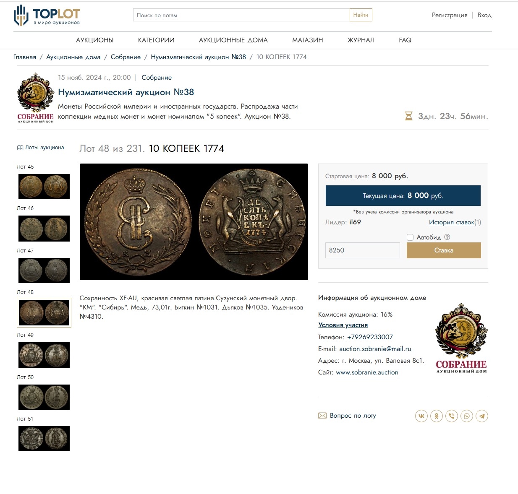The width and height of the screenshot is (518, 494).
Task: Open the Лоты аукциона book icon link
Action: pyautogui.click(x=40, y=148)
